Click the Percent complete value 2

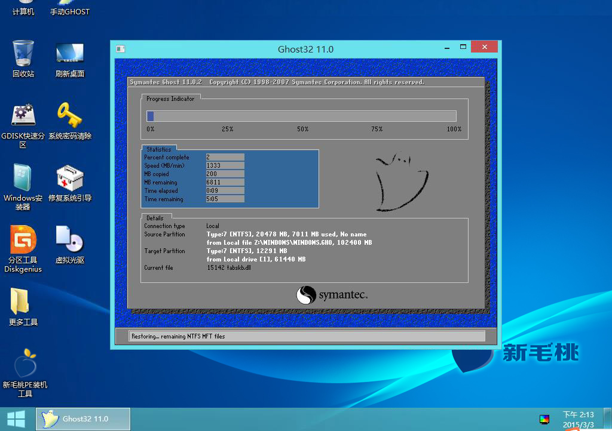coord(225,157)
